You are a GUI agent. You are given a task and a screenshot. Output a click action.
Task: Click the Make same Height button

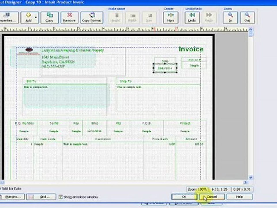(x=115, y=18)
